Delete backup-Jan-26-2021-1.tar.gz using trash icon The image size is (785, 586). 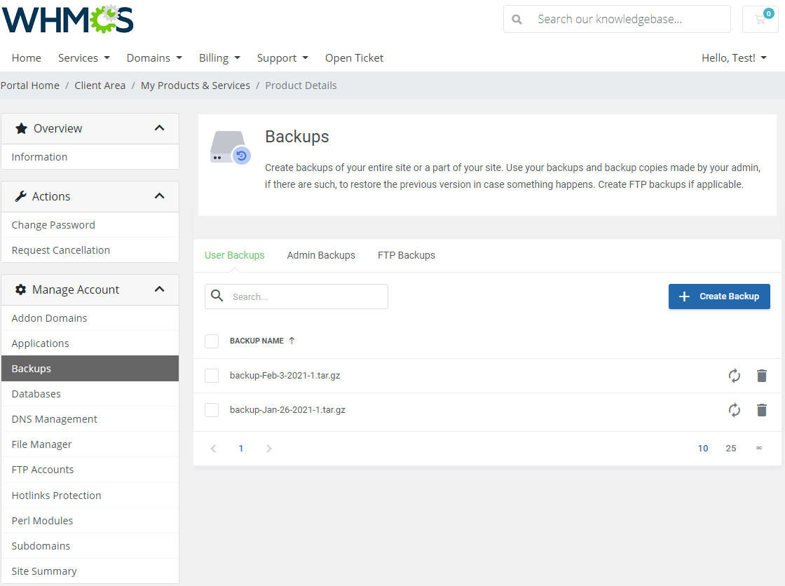(x=761, y=410)
